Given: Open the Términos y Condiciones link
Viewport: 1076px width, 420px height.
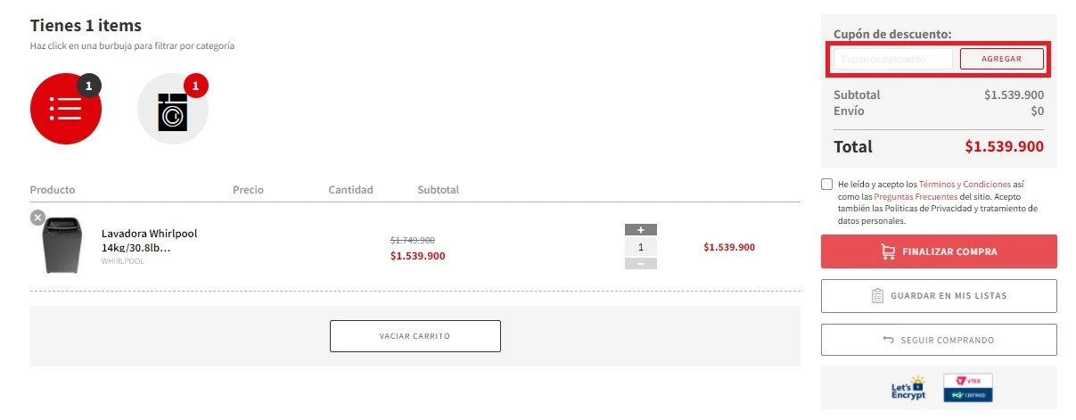Looking at the screenshot, I should pyautogui.click(x=965, y=184).
